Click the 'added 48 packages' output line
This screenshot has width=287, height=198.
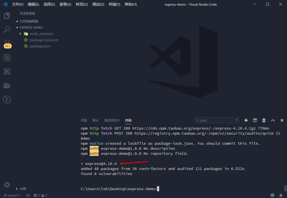(x=163, y=169)
